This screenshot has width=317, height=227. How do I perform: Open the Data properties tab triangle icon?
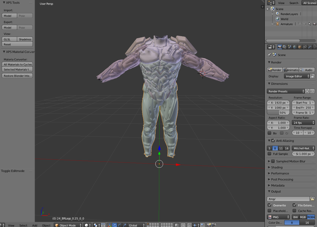point(315,47)
